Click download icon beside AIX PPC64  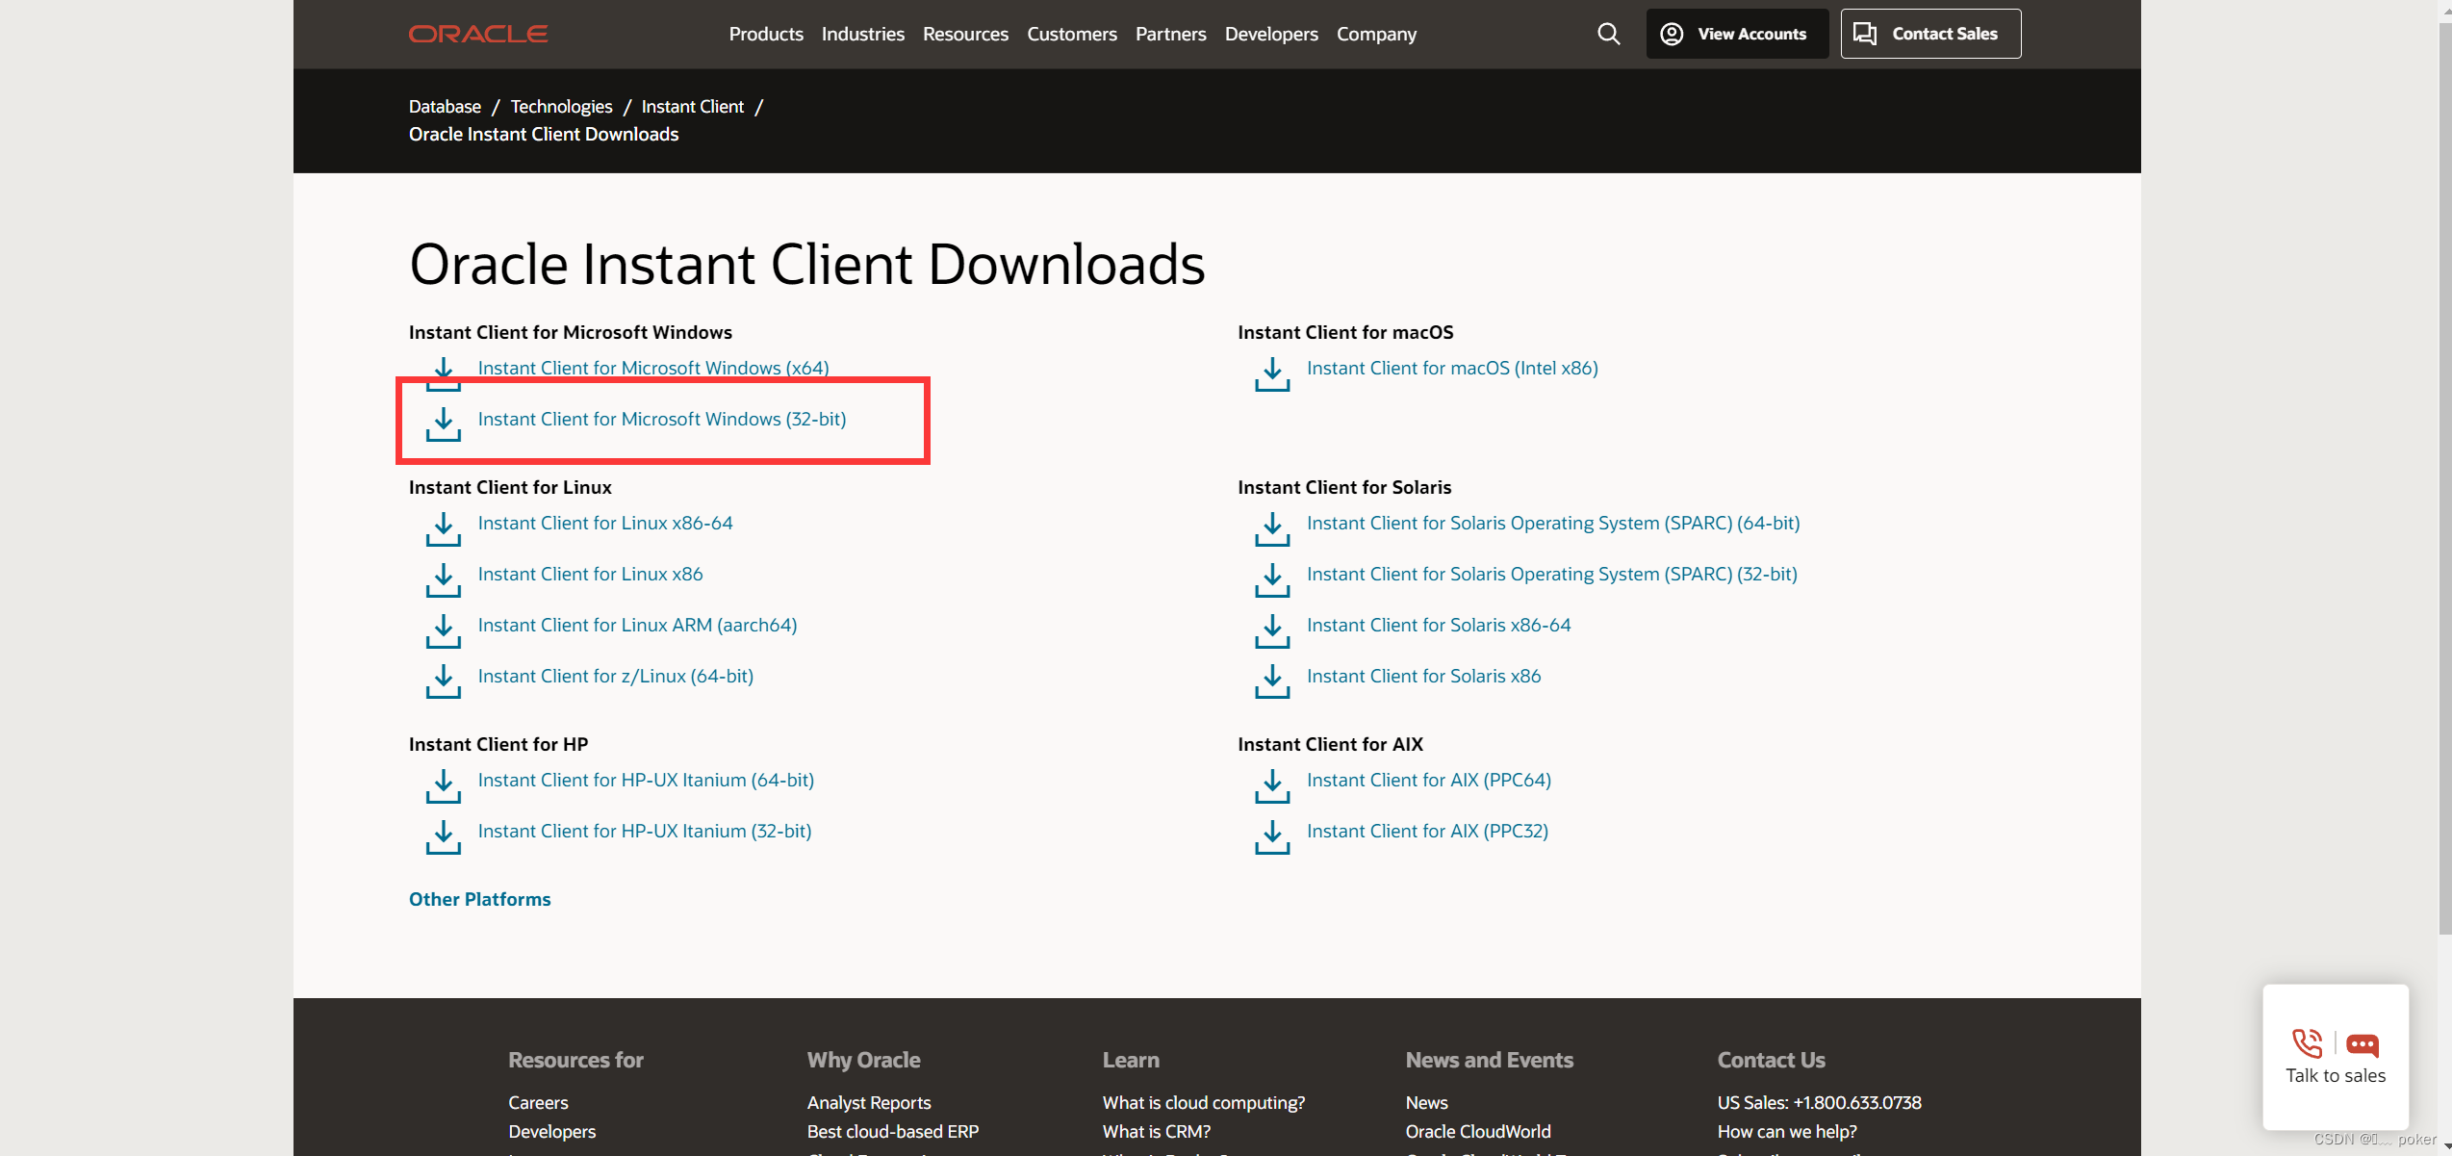tap(1271, 785)
